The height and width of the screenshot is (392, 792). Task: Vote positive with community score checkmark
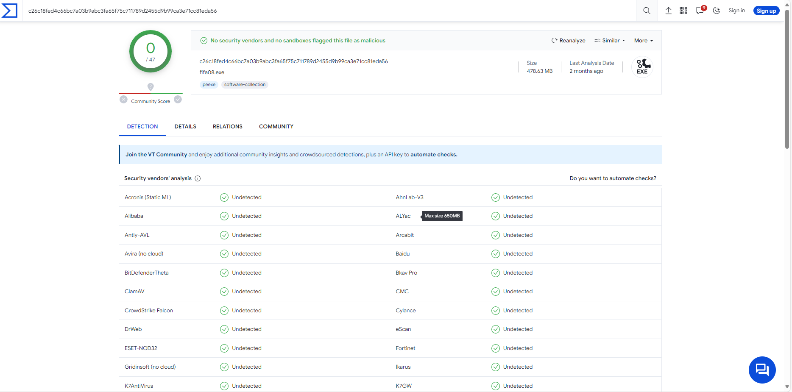[x=178, y=100]
